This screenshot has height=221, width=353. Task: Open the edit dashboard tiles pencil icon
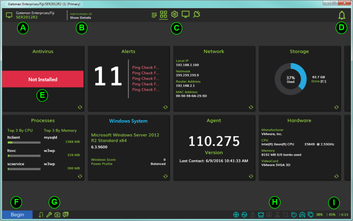pos(154,15)
